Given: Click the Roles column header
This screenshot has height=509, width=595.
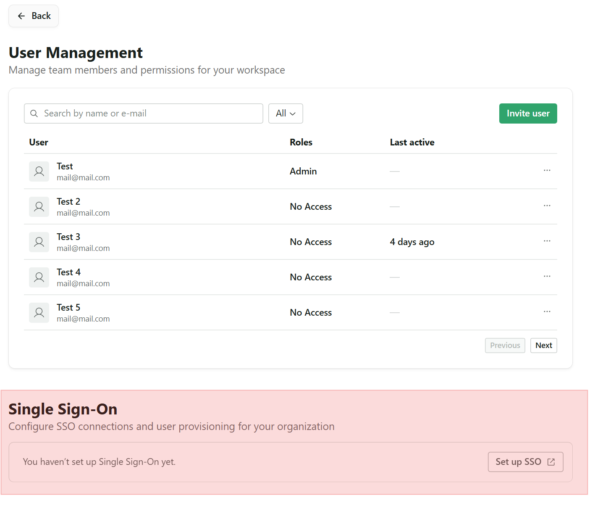Looking at the screenshot, I should point(301,142).
